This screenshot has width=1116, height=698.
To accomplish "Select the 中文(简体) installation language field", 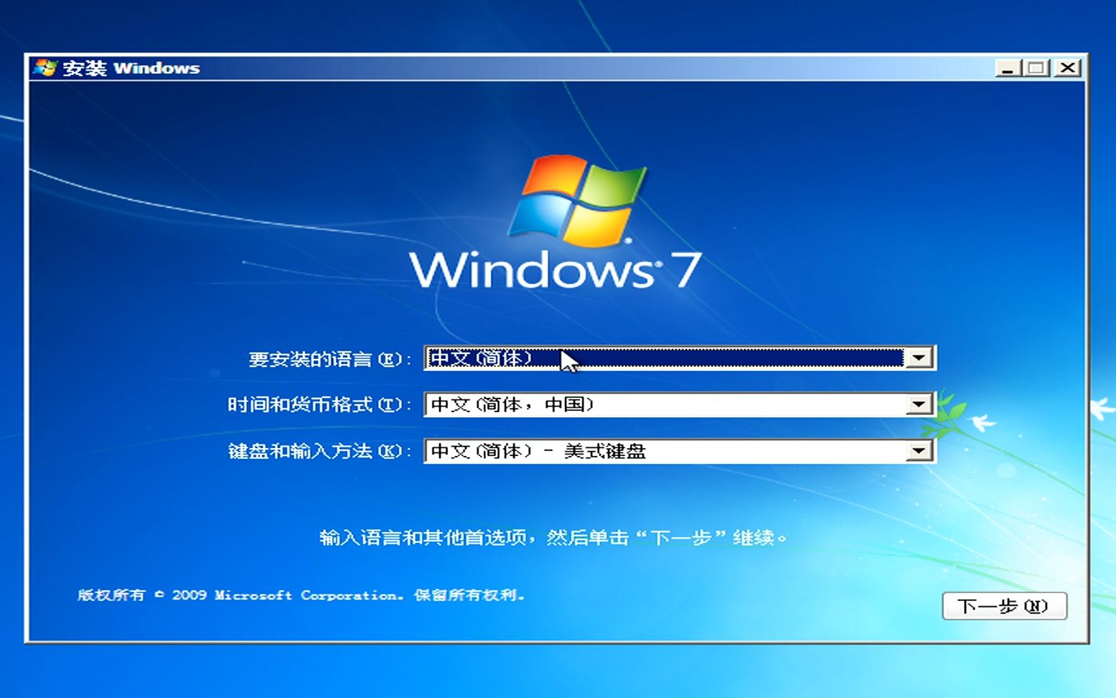I will [x=680, y=358].
